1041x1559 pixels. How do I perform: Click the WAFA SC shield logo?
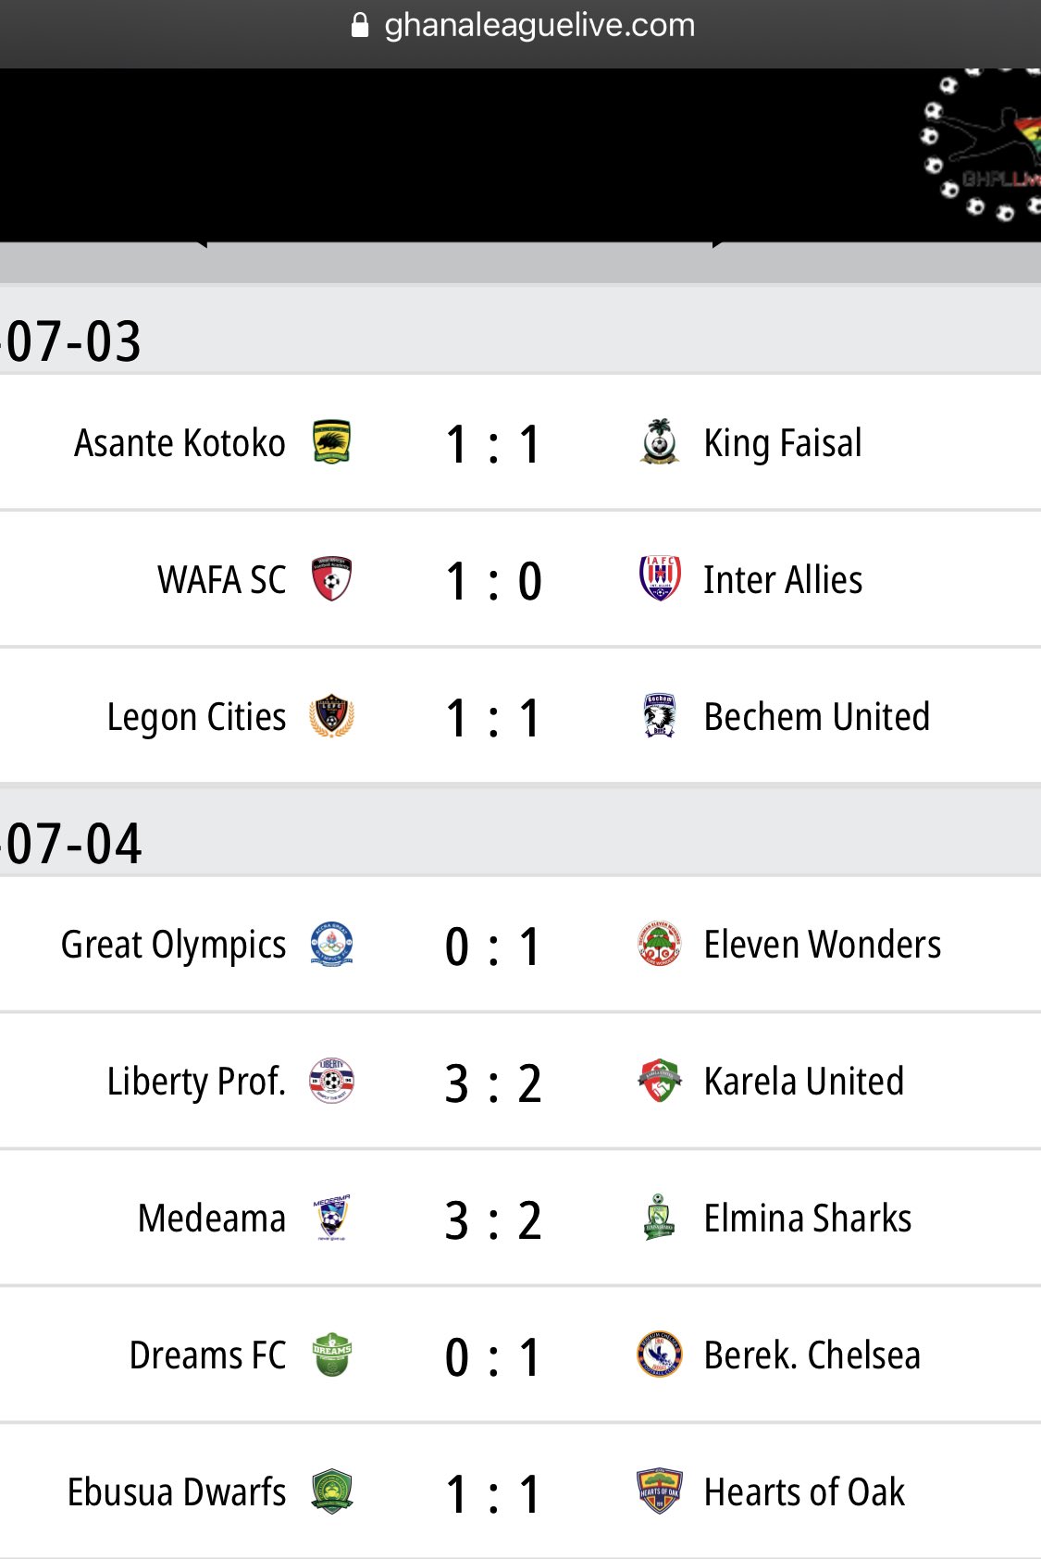(331, 579)
